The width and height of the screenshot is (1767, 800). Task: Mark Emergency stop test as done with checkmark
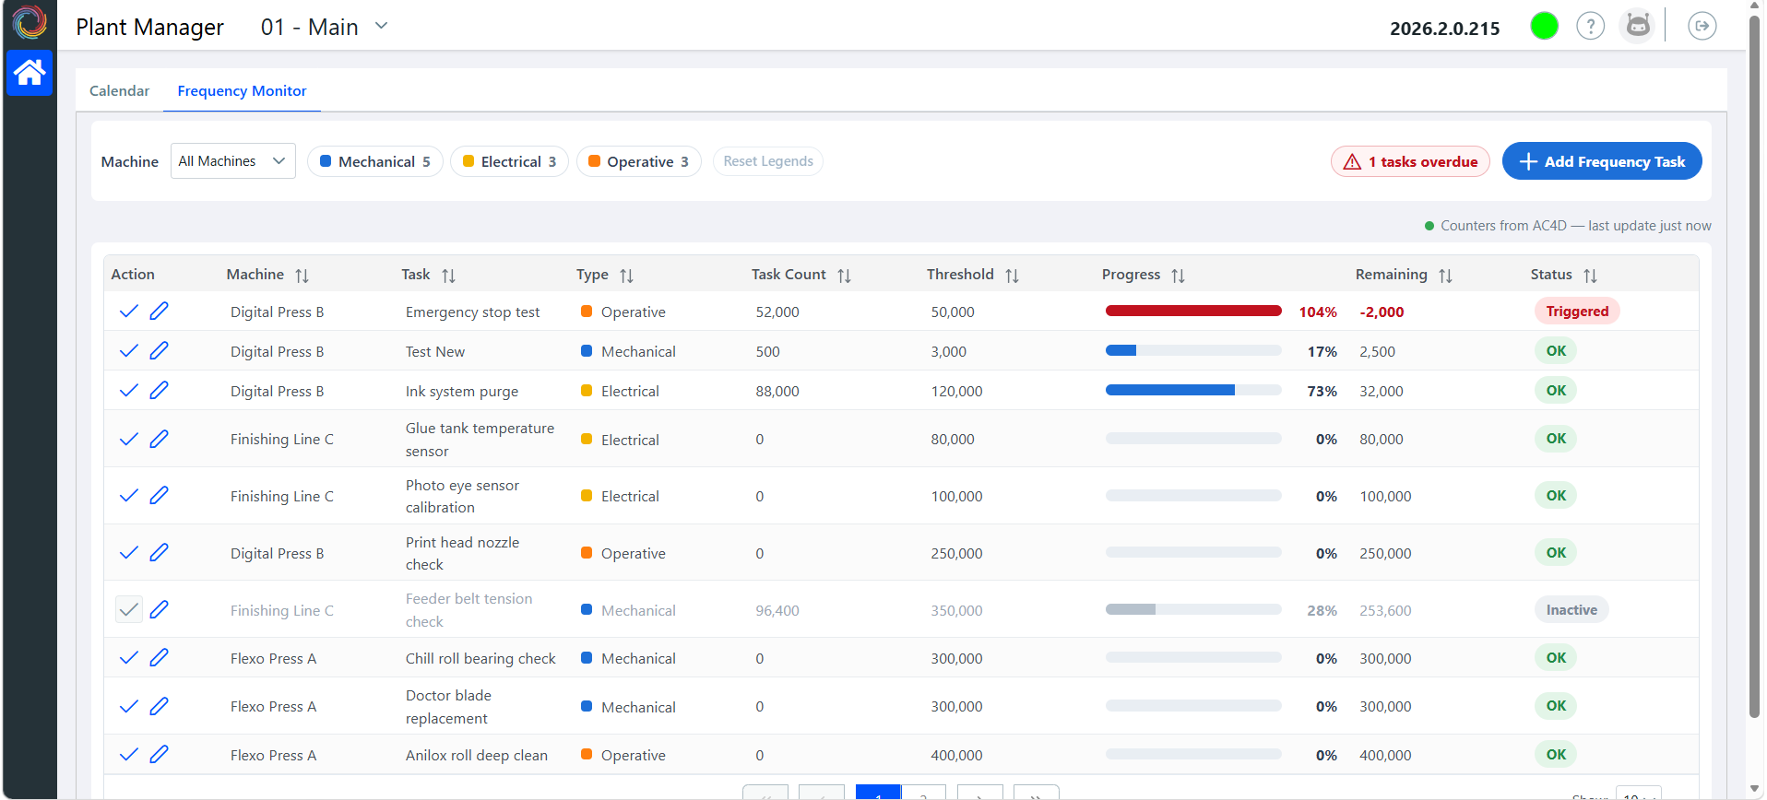pyautogui.click(x=129, y=312)
